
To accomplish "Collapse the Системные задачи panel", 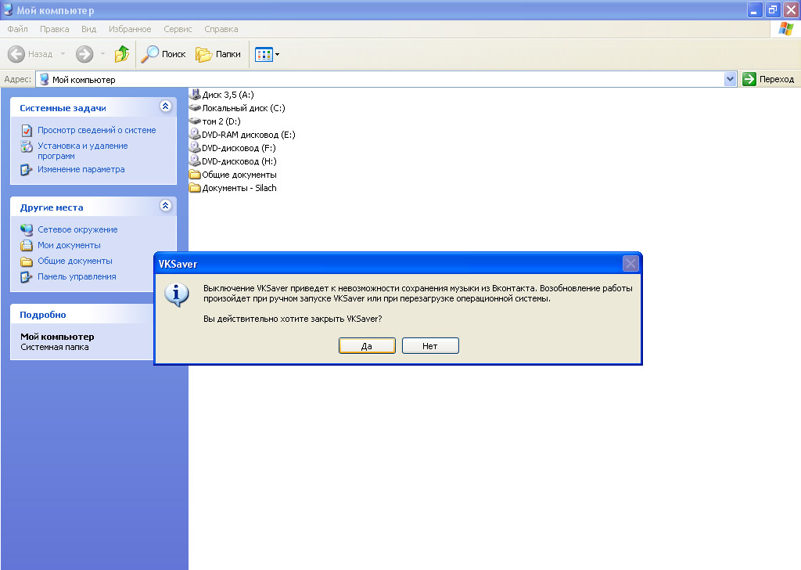I will [x=165, y=106].
